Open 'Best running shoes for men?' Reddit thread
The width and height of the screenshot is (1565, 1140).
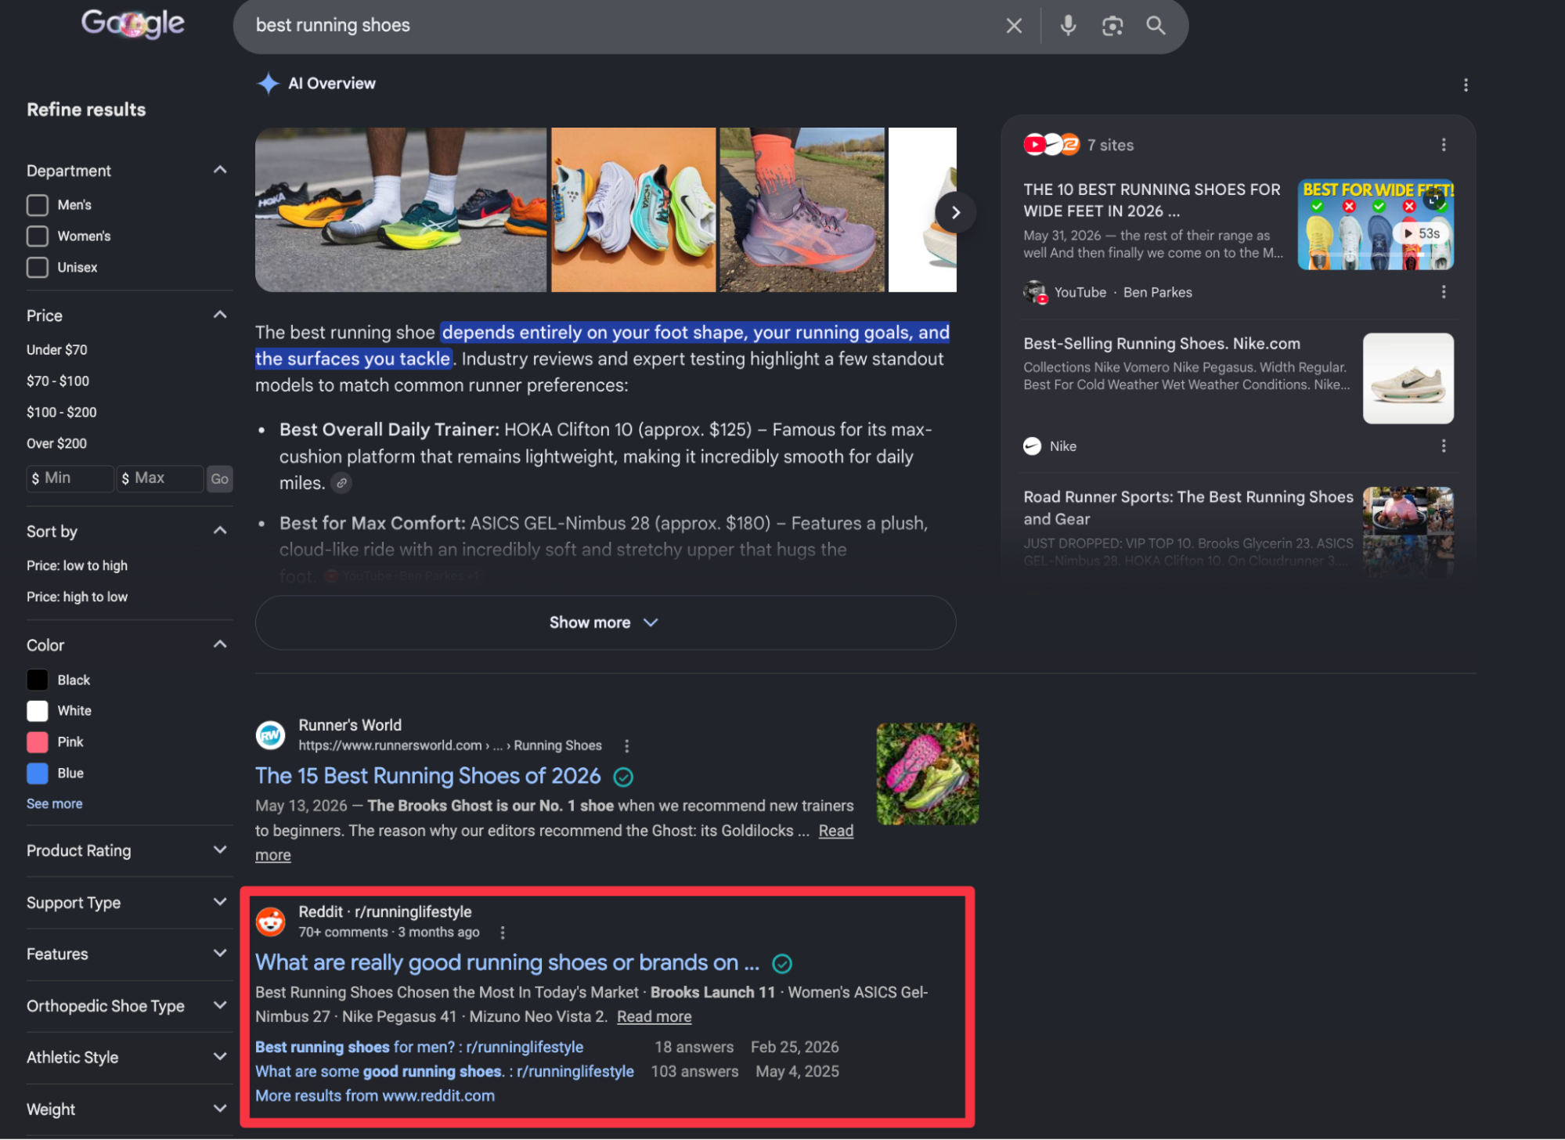pos(419,1048)
